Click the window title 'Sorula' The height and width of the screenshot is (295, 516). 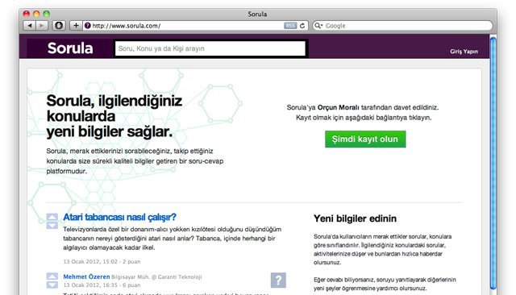[x=257, y=15]
